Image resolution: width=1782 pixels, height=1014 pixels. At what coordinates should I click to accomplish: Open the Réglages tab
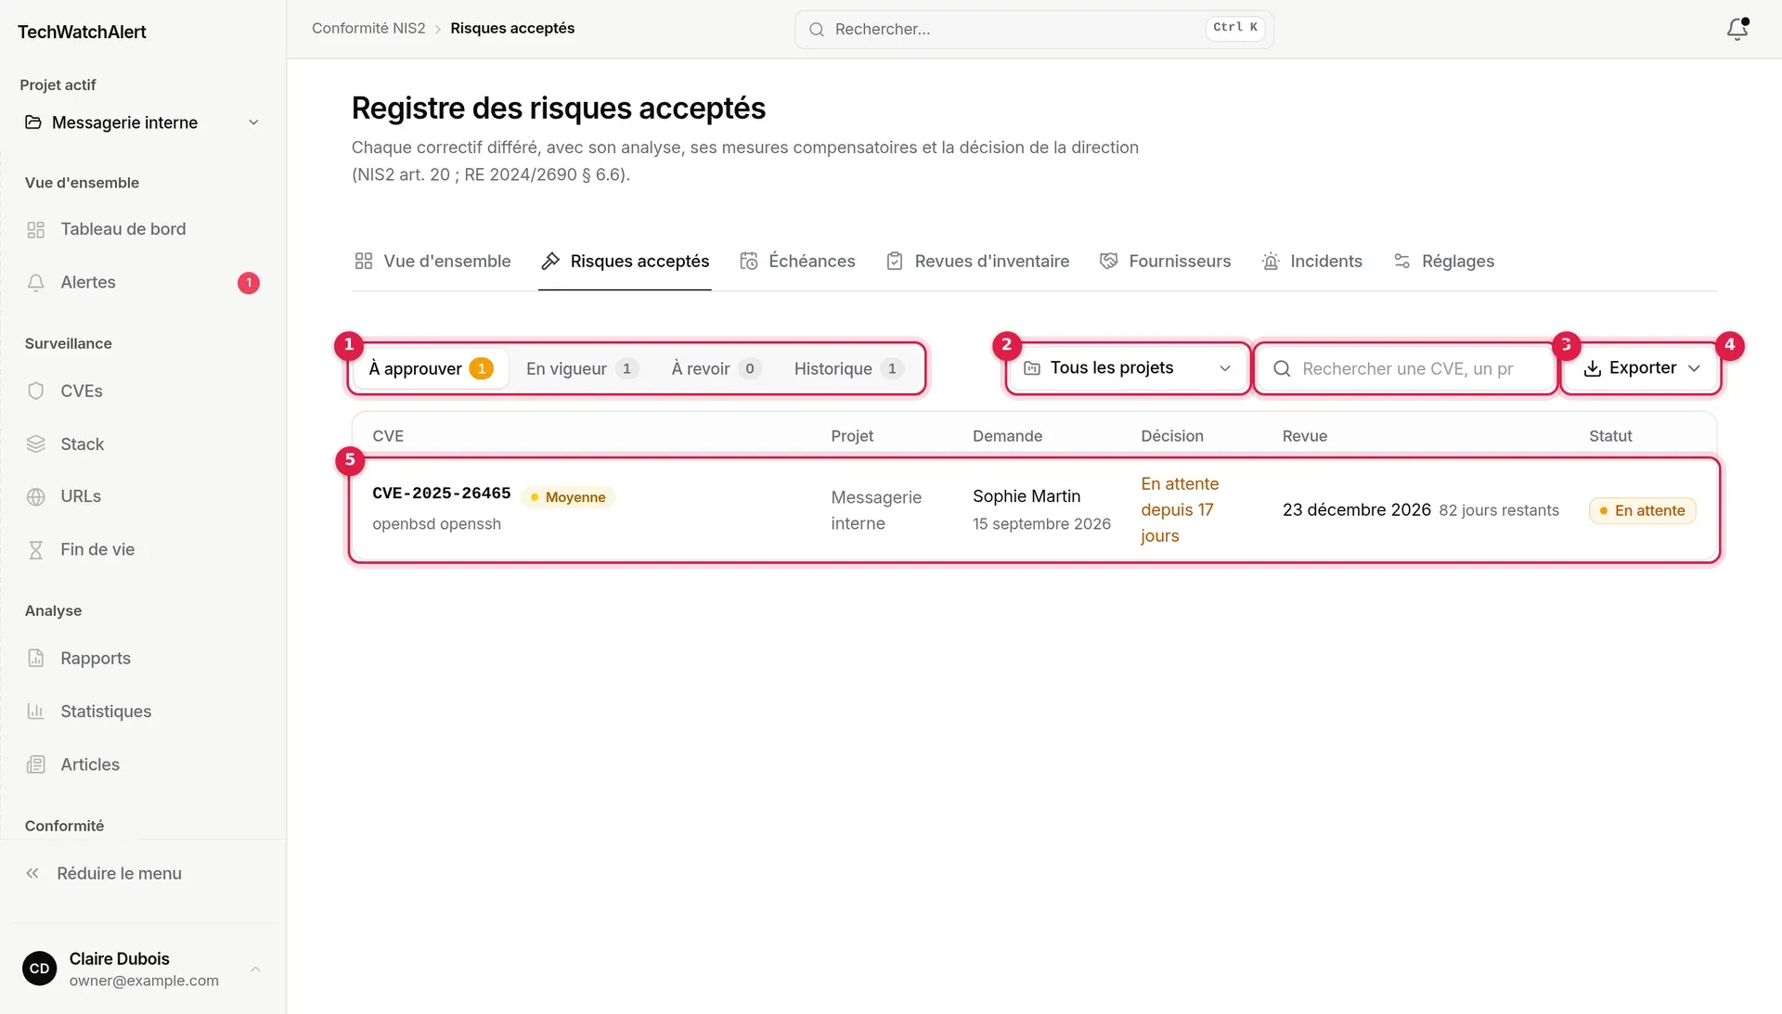(x=1444, y=261)
